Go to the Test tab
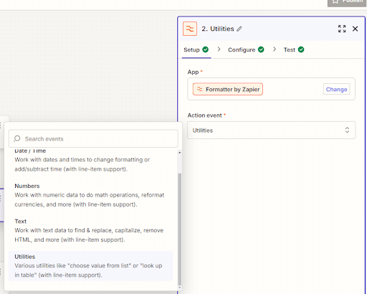Viewport: 367px width, 294px height. tap(294, 49)
